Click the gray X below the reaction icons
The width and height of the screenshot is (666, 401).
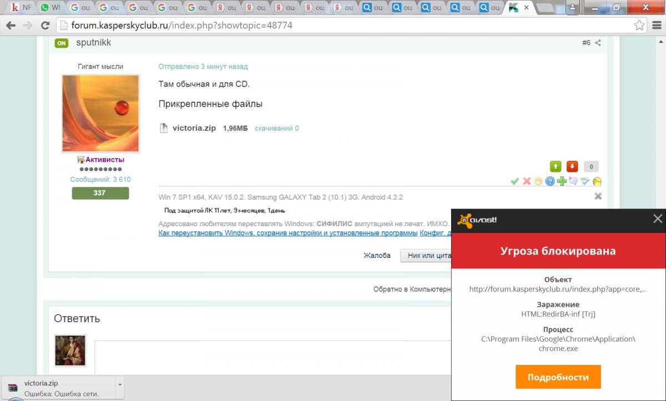coord(598,196)
